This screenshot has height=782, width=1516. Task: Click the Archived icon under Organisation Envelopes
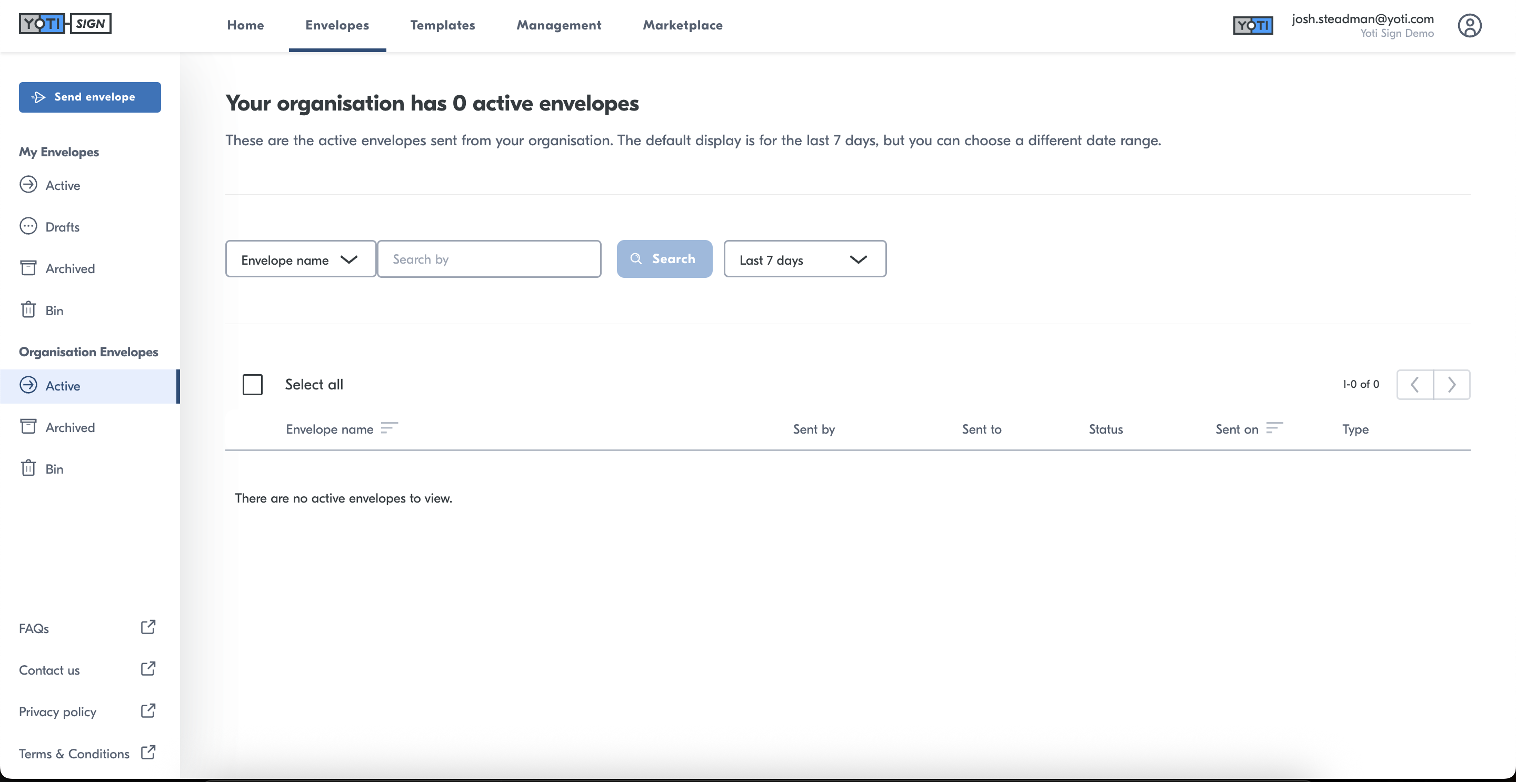click(28, 427)
